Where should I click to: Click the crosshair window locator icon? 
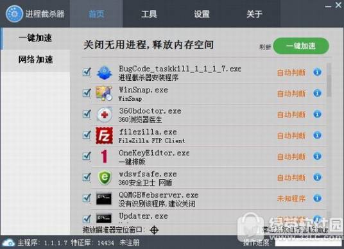[x=154, y=230]
